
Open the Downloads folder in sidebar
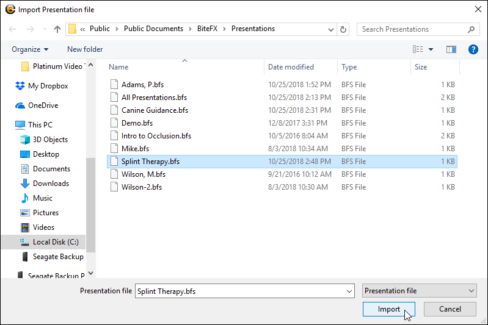pyautogui.click(x=51, y=184)
